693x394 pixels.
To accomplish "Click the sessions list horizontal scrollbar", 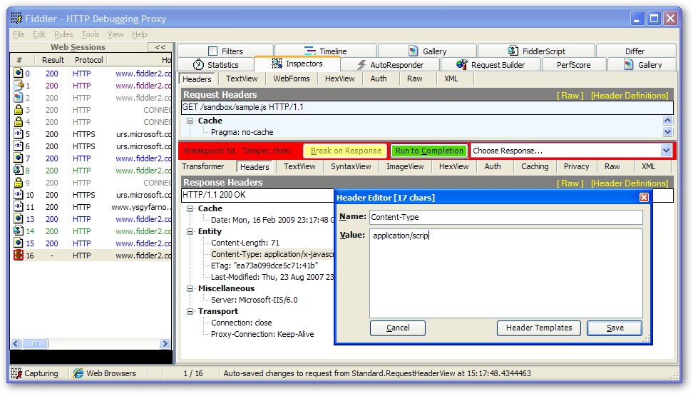I will coord(91,343).
